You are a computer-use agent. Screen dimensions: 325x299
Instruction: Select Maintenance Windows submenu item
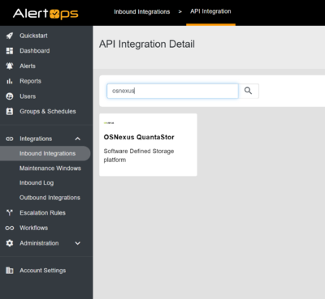tap(50, 169)
